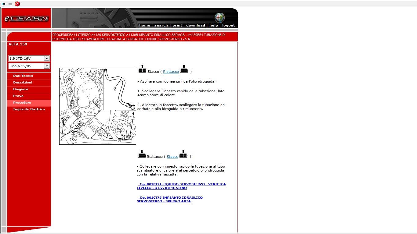Click the forward arrow icon
The width and height of the screenshot is (417, 234).
click(x=10, y=4)
